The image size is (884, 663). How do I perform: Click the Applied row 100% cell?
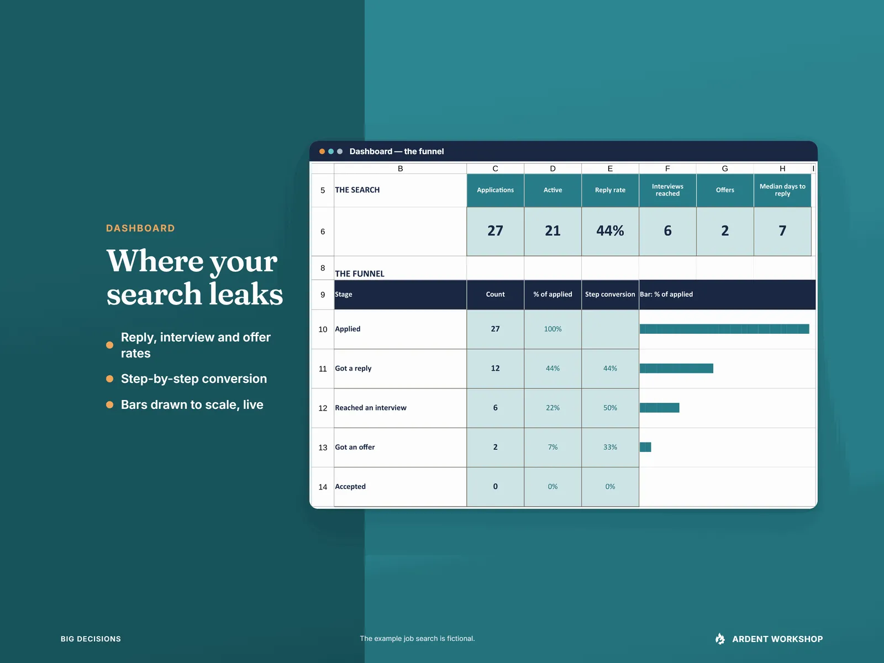(x=553, y=329)
